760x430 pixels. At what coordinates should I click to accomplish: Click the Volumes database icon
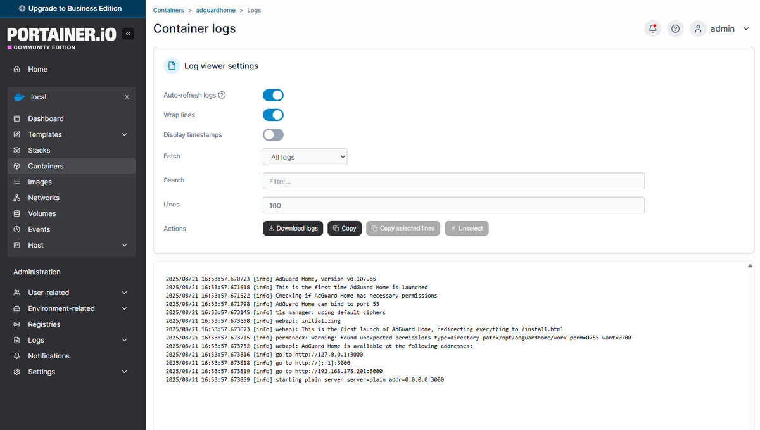click(17, 213)
